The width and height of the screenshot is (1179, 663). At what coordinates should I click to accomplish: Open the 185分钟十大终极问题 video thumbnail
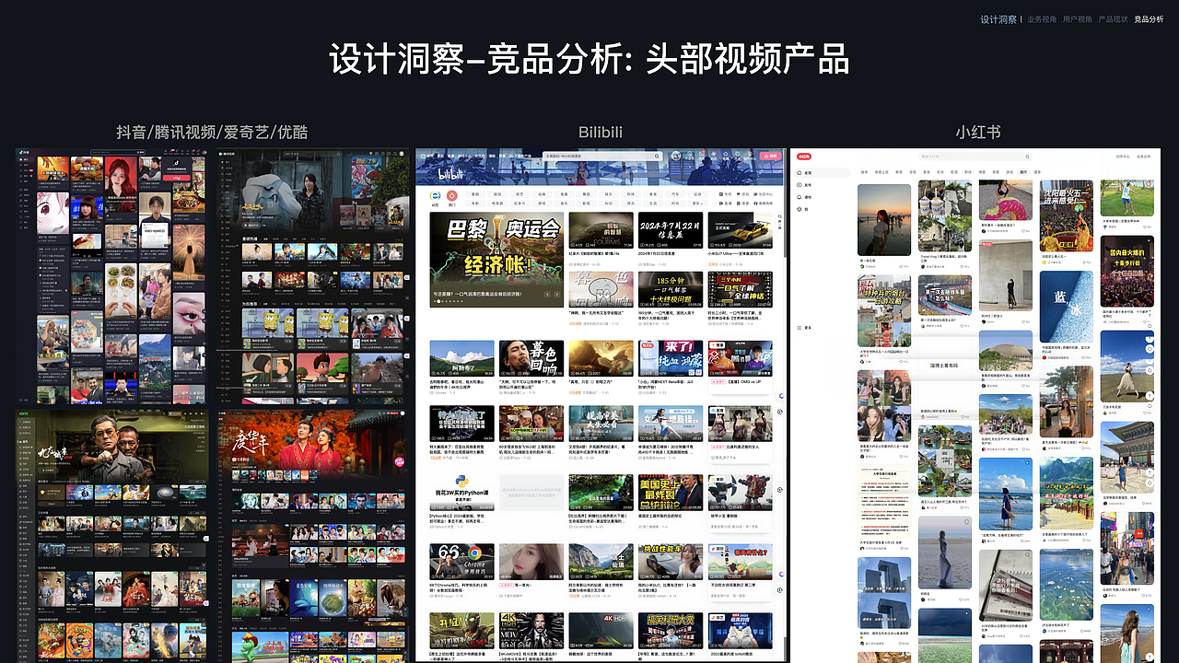click(x=671, y=289)
